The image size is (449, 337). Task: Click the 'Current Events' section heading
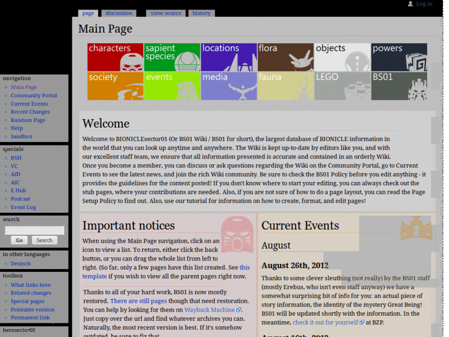(x=300, y=226)
